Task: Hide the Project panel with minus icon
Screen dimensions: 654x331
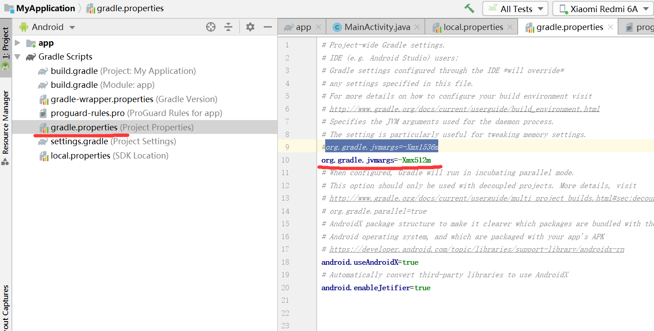Action: (x=268, y=27)
